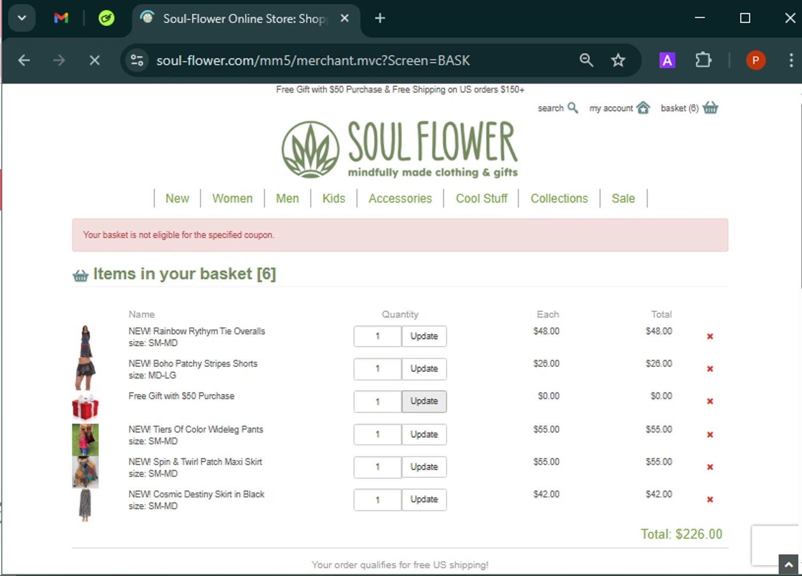802x576 pixels.
Task: Open Cosmic Destiny Skirt in Black link
Action: (x=196, y=494)
